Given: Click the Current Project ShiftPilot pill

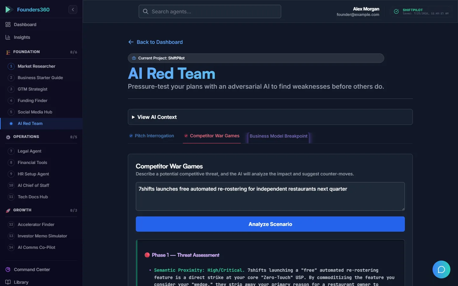Looking at the screenshot, I should [256, 58].
